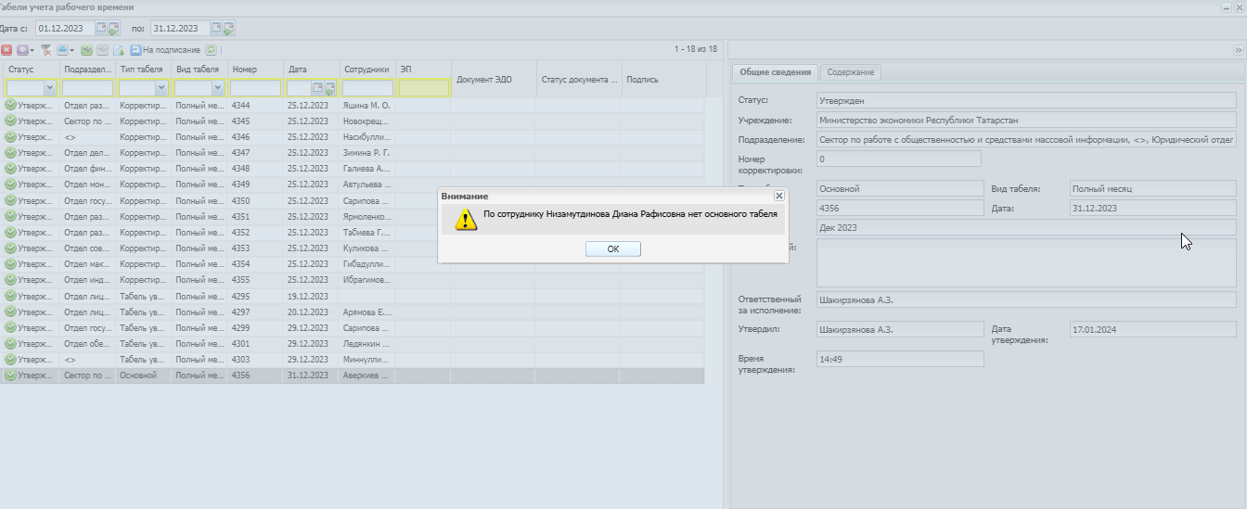Select row number 4344
The image size is (1247, 509).
pyautogui.click(x=352, y=105)
